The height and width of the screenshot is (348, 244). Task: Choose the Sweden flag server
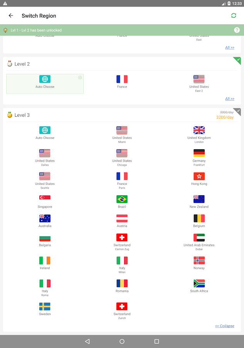point(45,307)
